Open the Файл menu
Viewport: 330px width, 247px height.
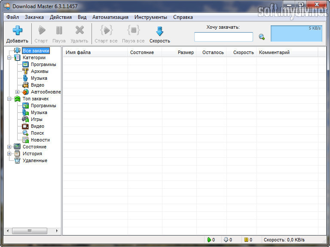[x=12, y=17]
